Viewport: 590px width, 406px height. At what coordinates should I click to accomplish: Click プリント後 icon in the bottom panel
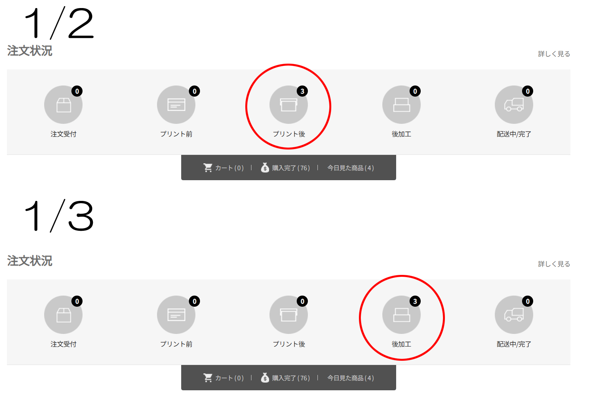click(x=289, y=315)
